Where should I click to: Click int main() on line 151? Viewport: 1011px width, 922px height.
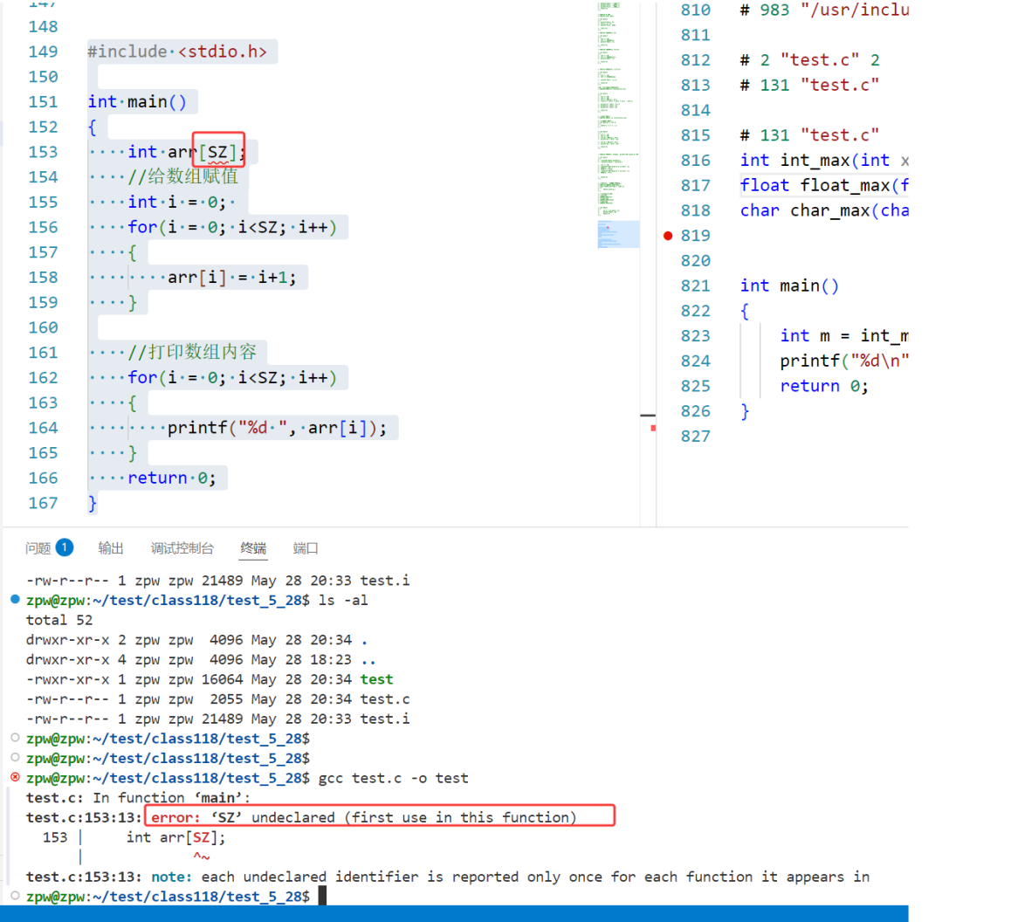(137, 102)
